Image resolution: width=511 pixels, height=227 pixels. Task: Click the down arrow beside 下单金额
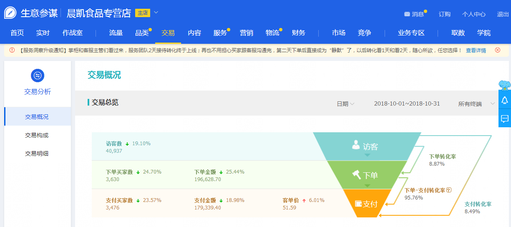[221, 172]
